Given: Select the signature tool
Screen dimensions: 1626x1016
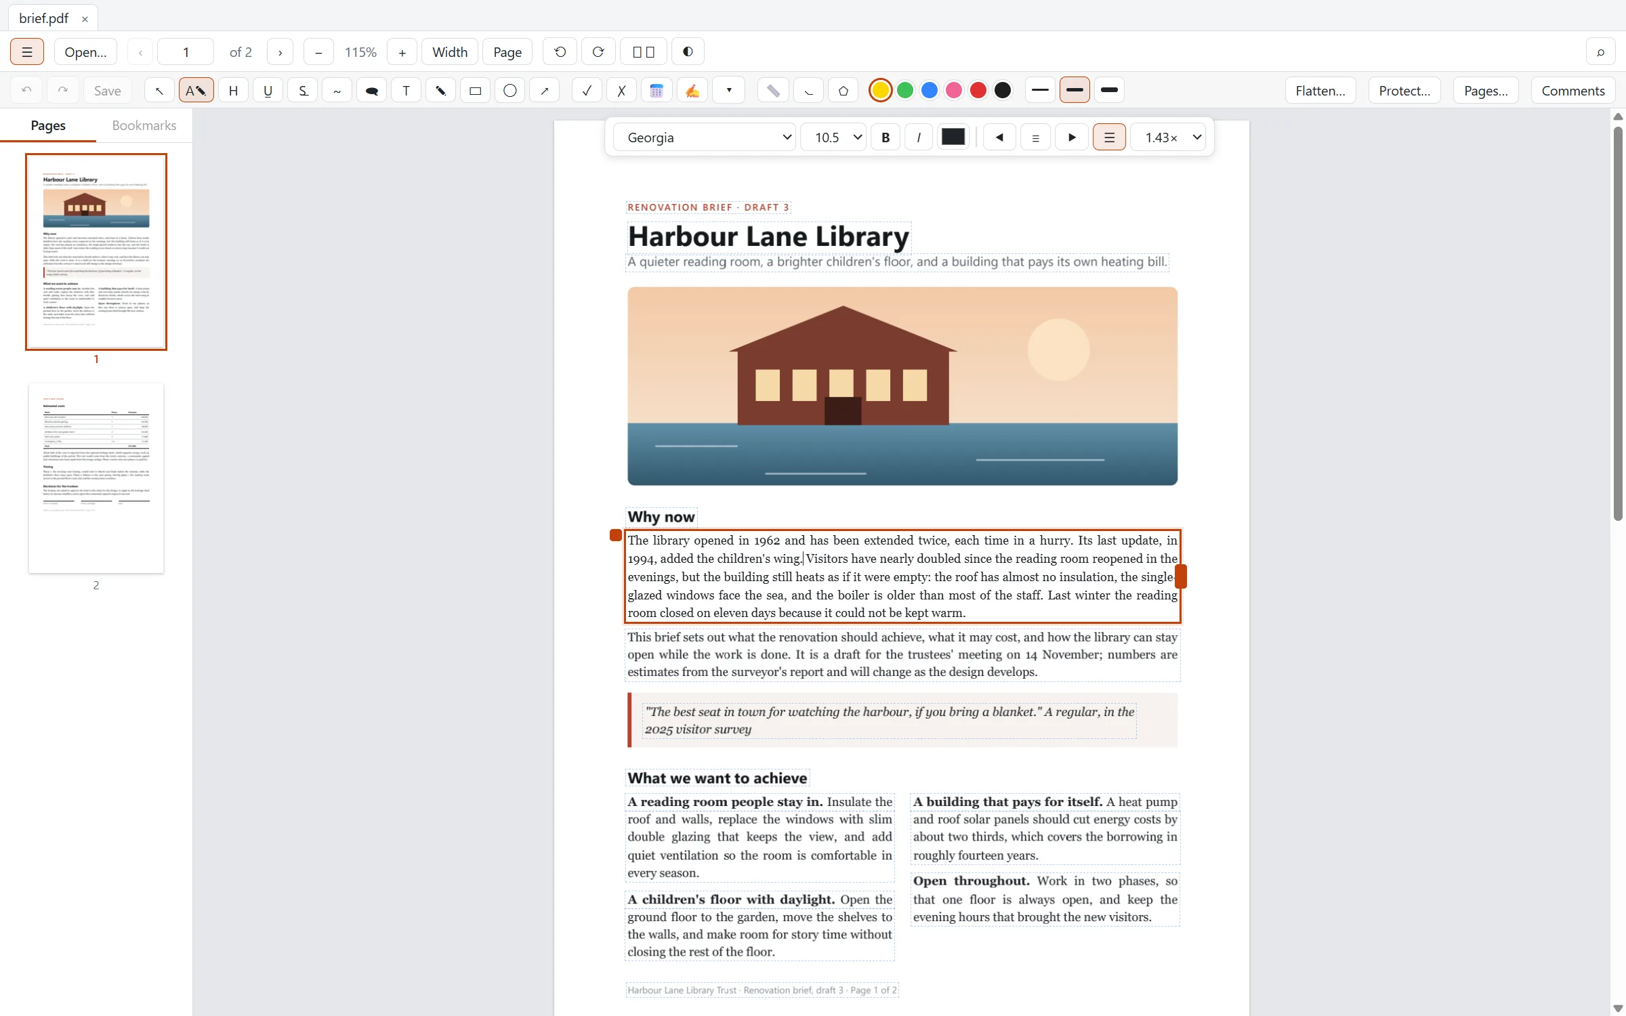Looking at the screenshot, I should (x=692, y=91).
